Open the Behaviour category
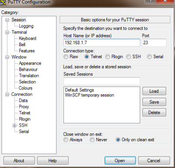 click(x=28, y=69)
